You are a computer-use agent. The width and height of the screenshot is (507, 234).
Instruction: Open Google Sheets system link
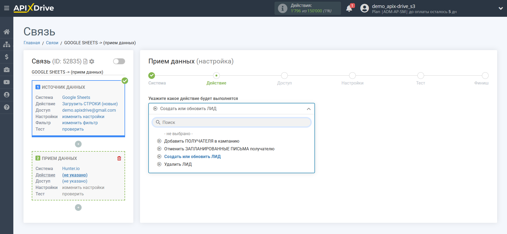click(76, 97)
